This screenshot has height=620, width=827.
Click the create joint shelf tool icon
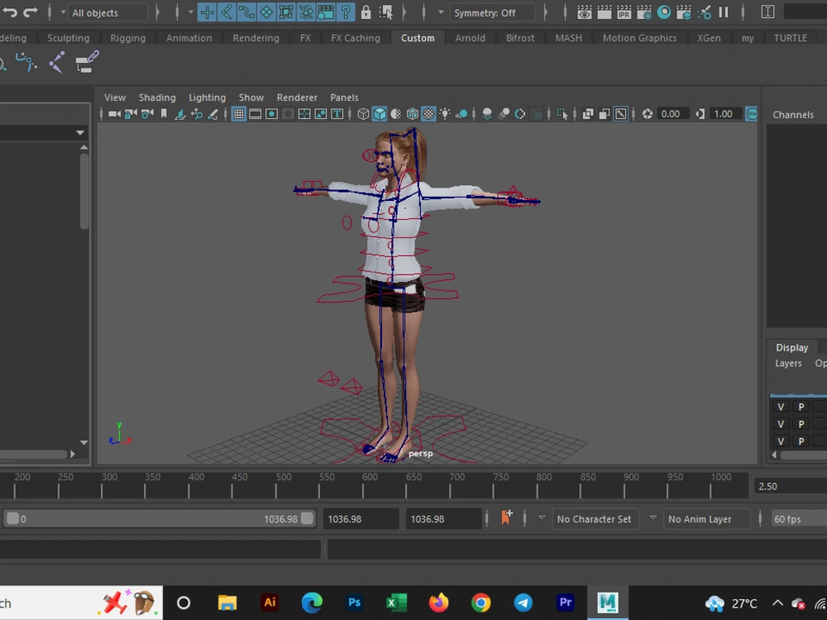point(56,62)
